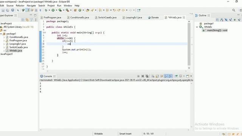
Task: Select JavaProject1 in Project Explorer
Action: pos(6,54)
